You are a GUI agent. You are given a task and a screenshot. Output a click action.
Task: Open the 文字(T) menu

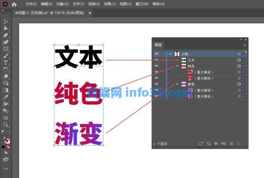click(x=78, y=4)
